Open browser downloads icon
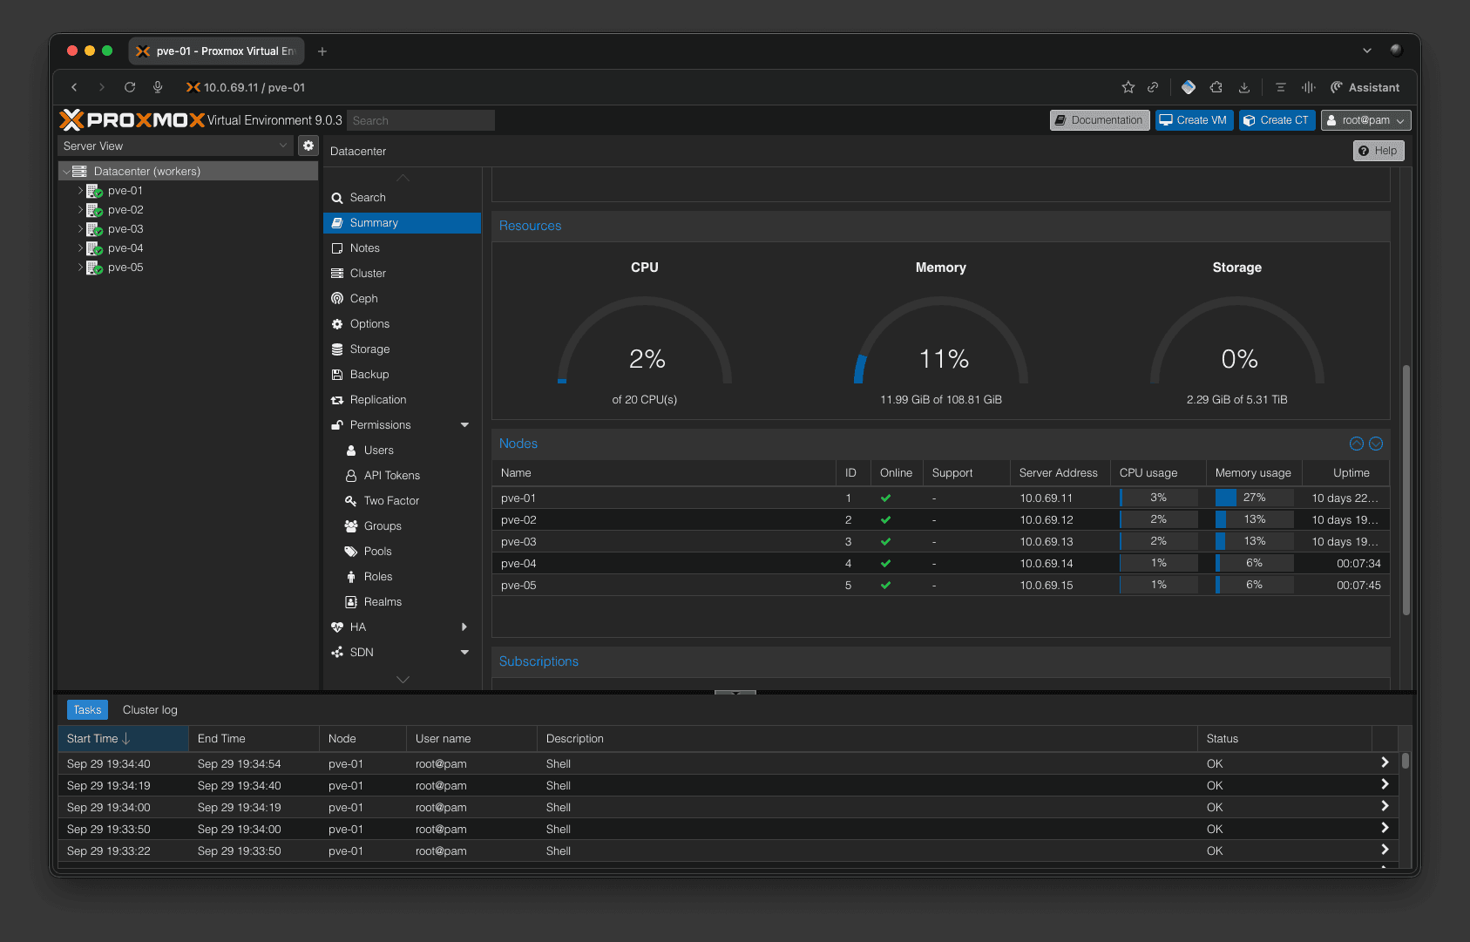 click(1244, 87)
